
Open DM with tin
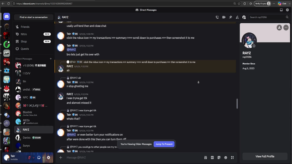(x=33, y=81)
